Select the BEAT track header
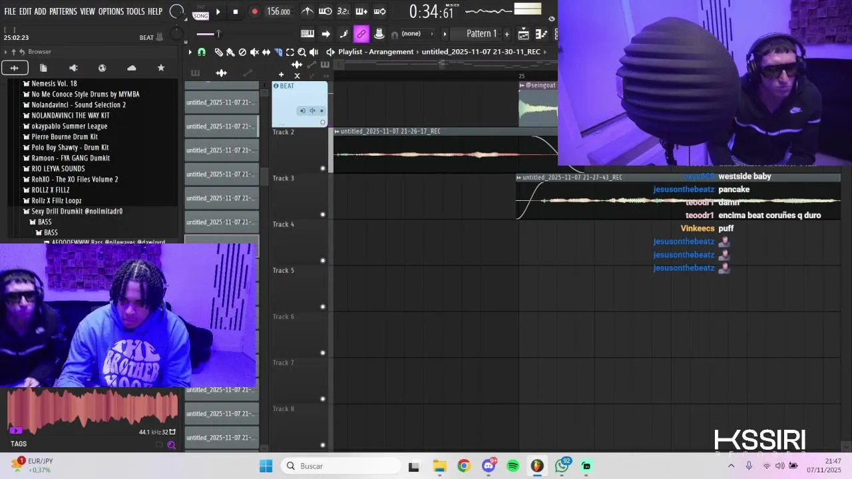 (x=300, y=104)
